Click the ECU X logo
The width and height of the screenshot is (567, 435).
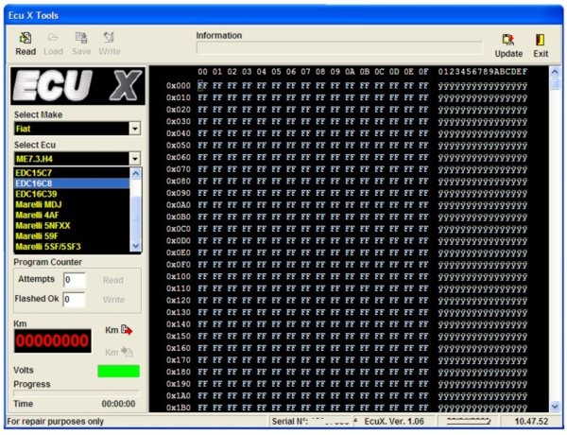[x=77, y=86]
